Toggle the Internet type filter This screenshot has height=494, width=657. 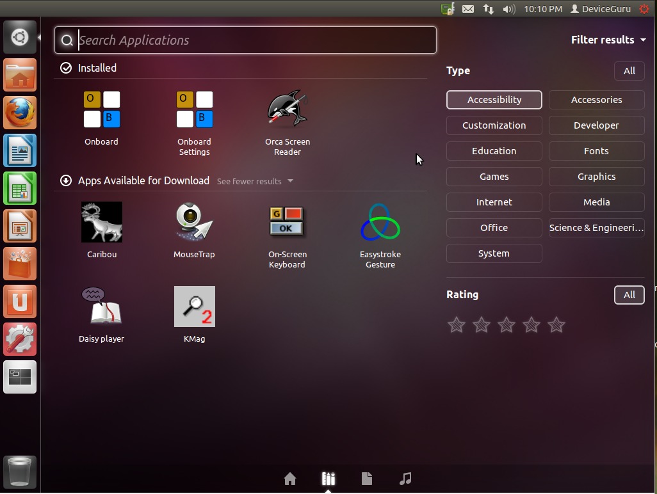coord(494,202)
